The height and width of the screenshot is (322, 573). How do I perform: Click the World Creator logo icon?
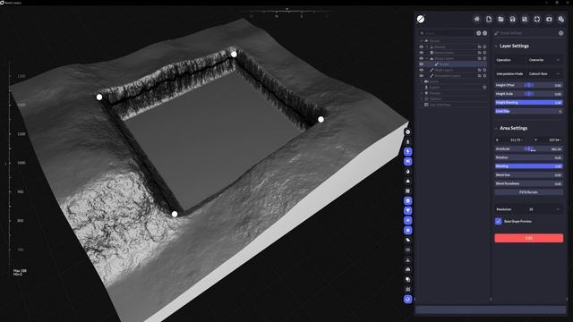421,19
